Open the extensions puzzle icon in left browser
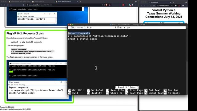This screenshot has height=111, width=197. [x=133, y=5]
